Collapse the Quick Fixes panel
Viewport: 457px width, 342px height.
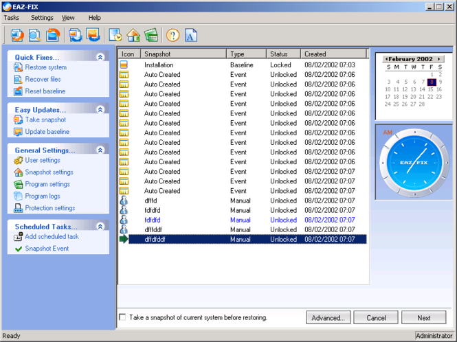(100, 57)
